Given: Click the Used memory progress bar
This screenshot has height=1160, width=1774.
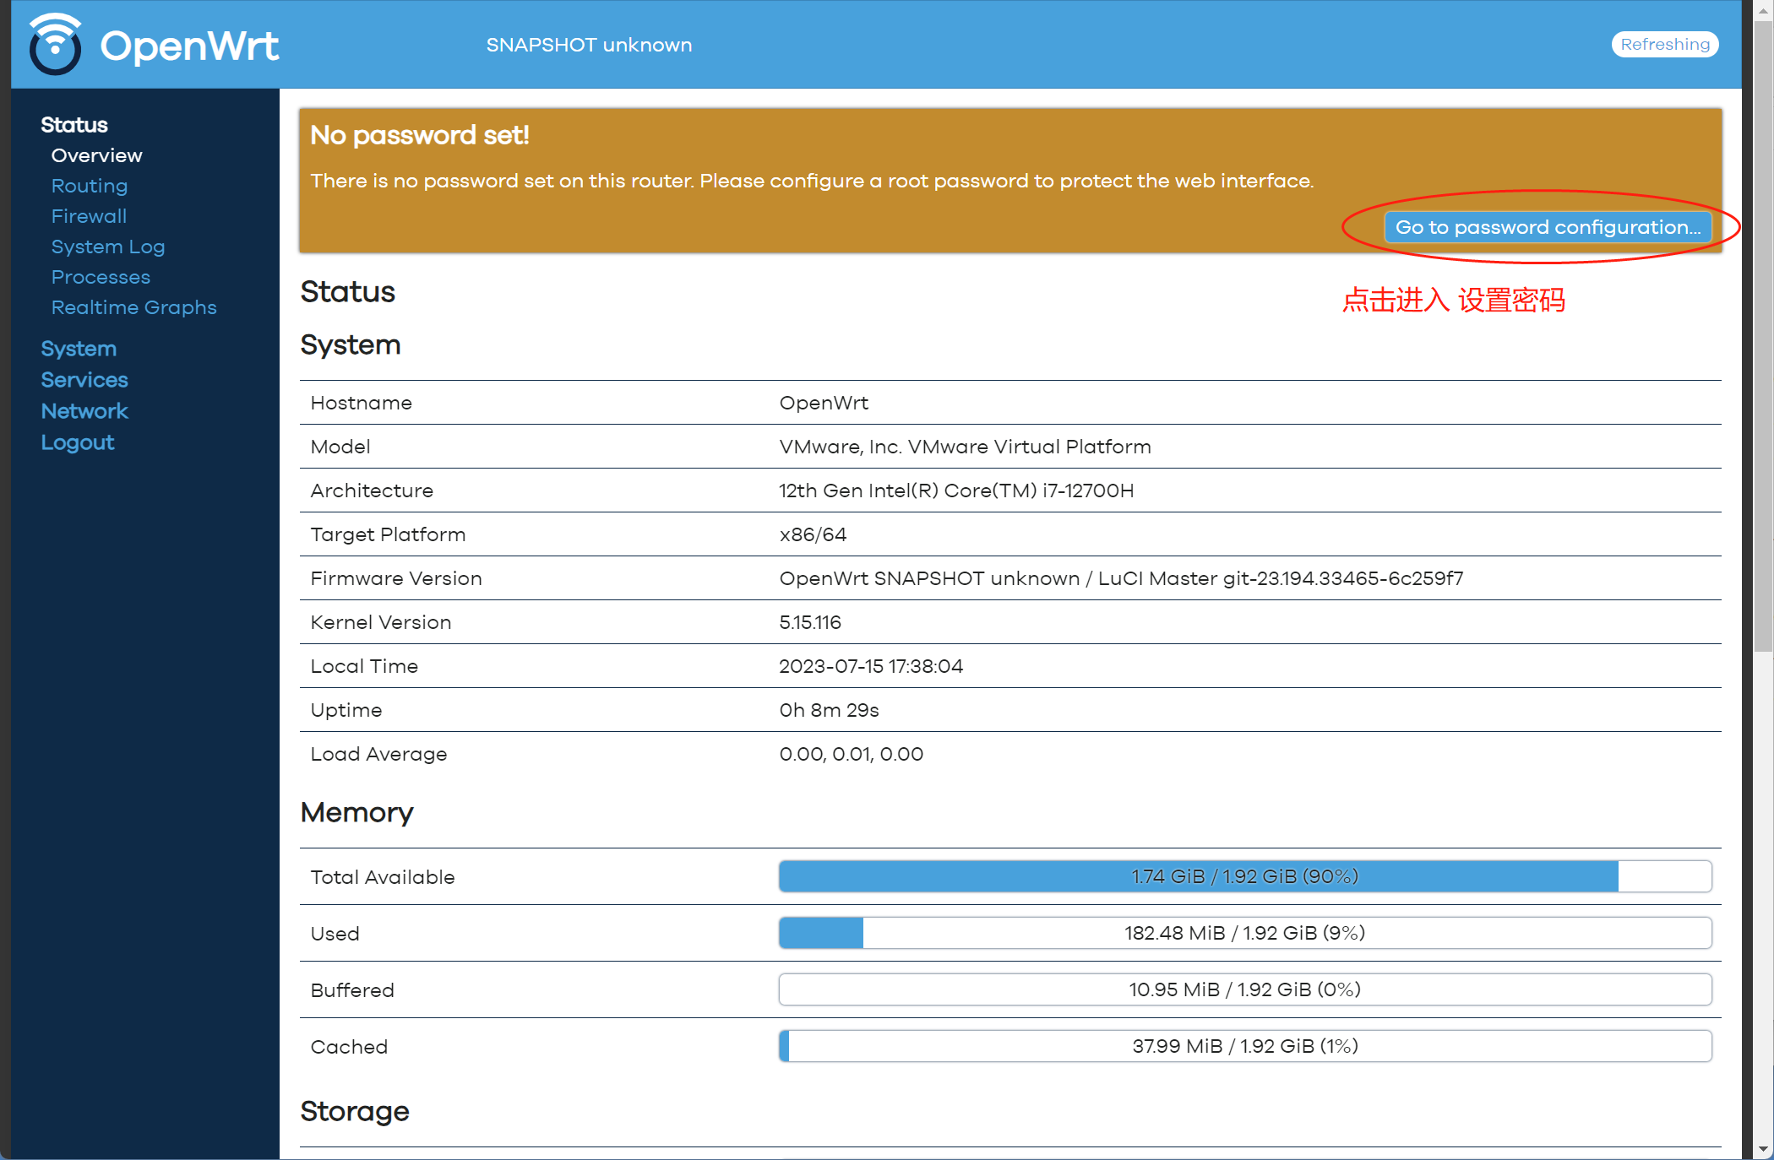Looking at the screenshot, I should 1245,933.
